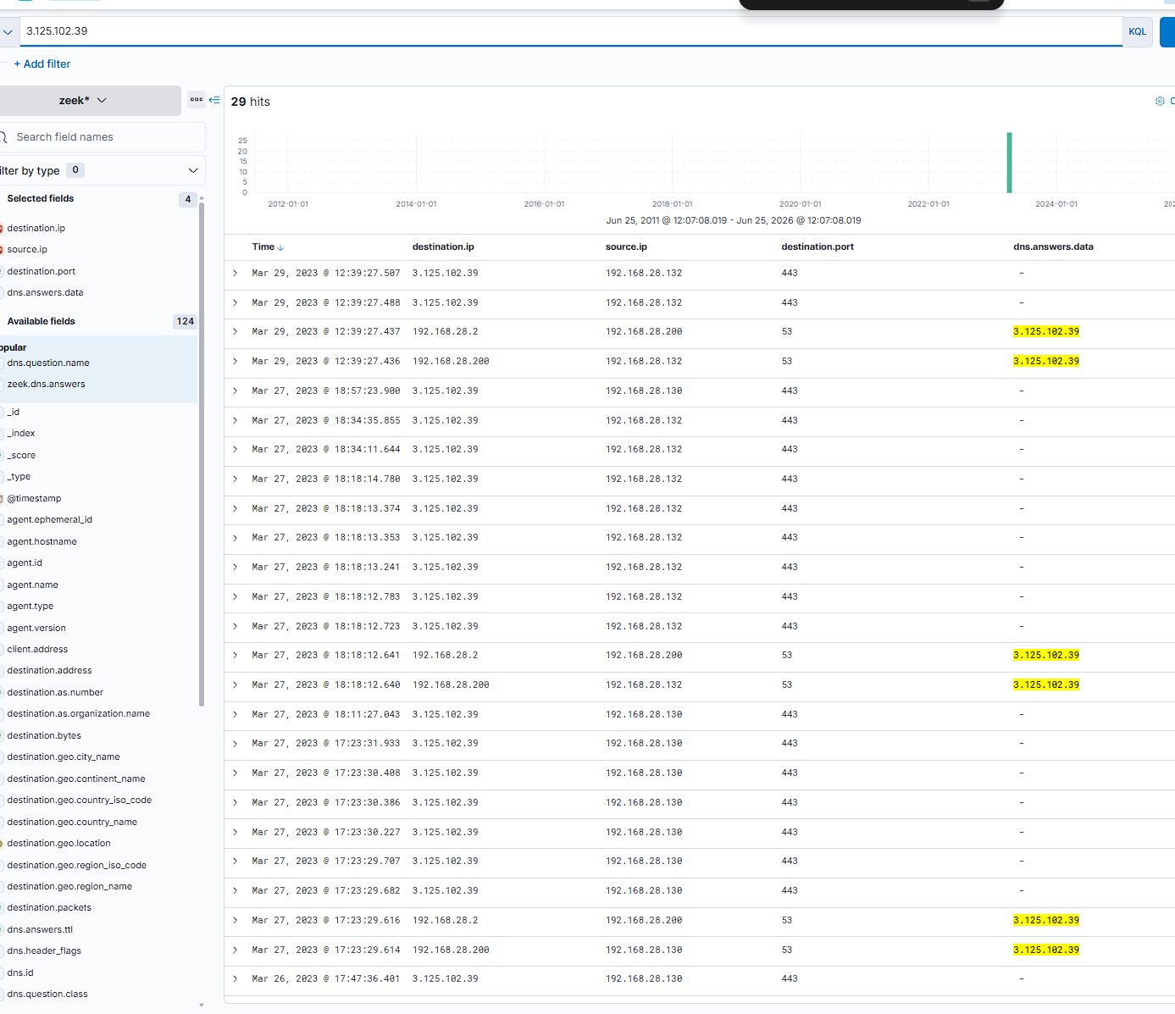Click source 192.168.28.130 in 18:57:23.900 row

(644, 391)
